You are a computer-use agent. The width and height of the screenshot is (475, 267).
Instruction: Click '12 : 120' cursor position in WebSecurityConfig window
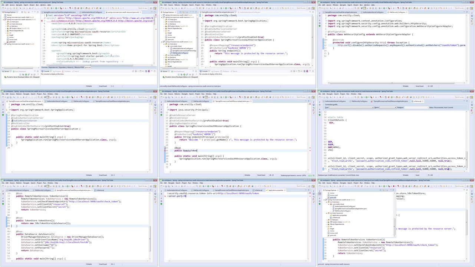pos(430,86)
